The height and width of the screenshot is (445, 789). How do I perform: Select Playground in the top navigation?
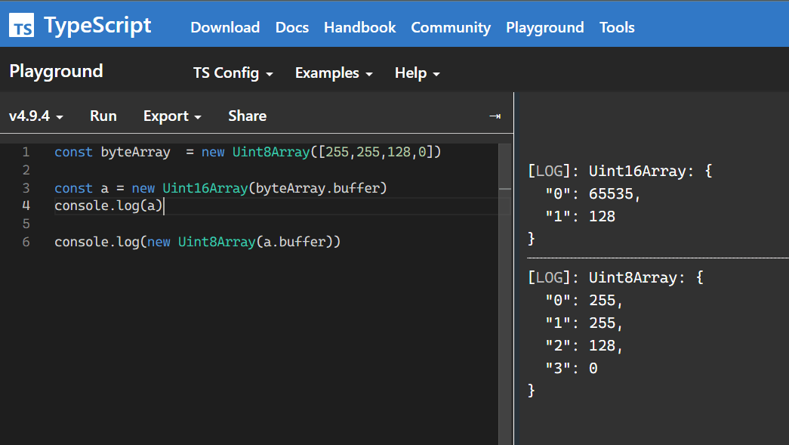pos(545,27)
